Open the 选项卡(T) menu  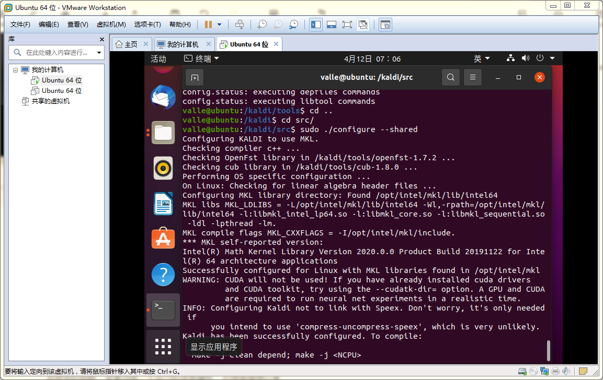click(x=147, y=25)
